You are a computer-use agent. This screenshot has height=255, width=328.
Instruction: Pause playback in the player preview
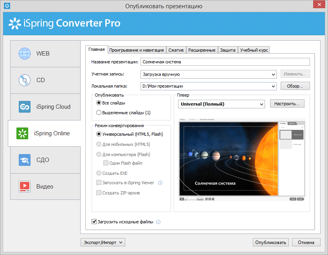182,199
